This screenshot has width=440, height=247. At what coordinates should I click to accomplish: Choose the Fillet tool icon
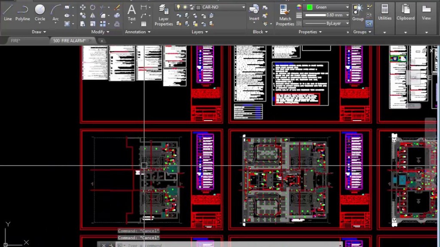pyautogui.click(x=103, y=15)
